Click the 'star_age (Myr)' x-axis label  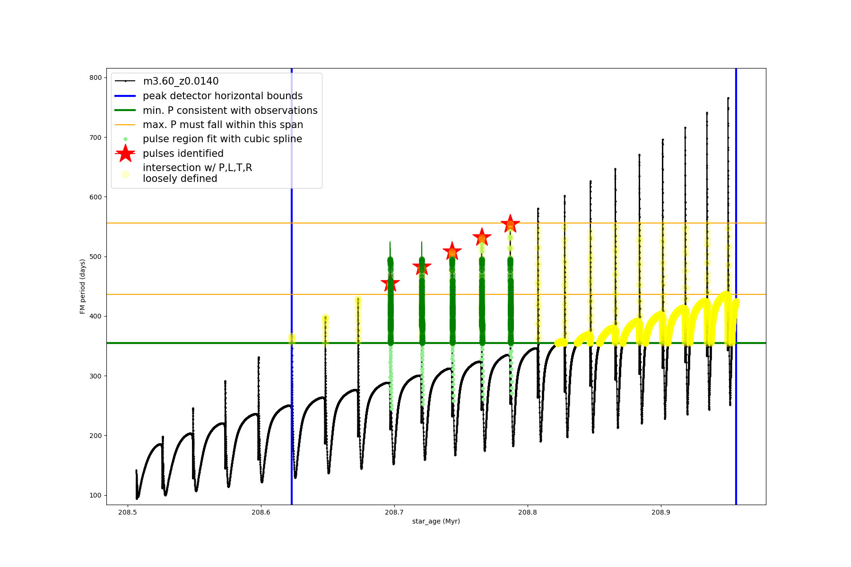pyautogui.click(x=436, y=521)
